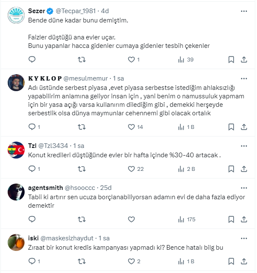Open more options on Sezer's tweet

click(244, 11)
